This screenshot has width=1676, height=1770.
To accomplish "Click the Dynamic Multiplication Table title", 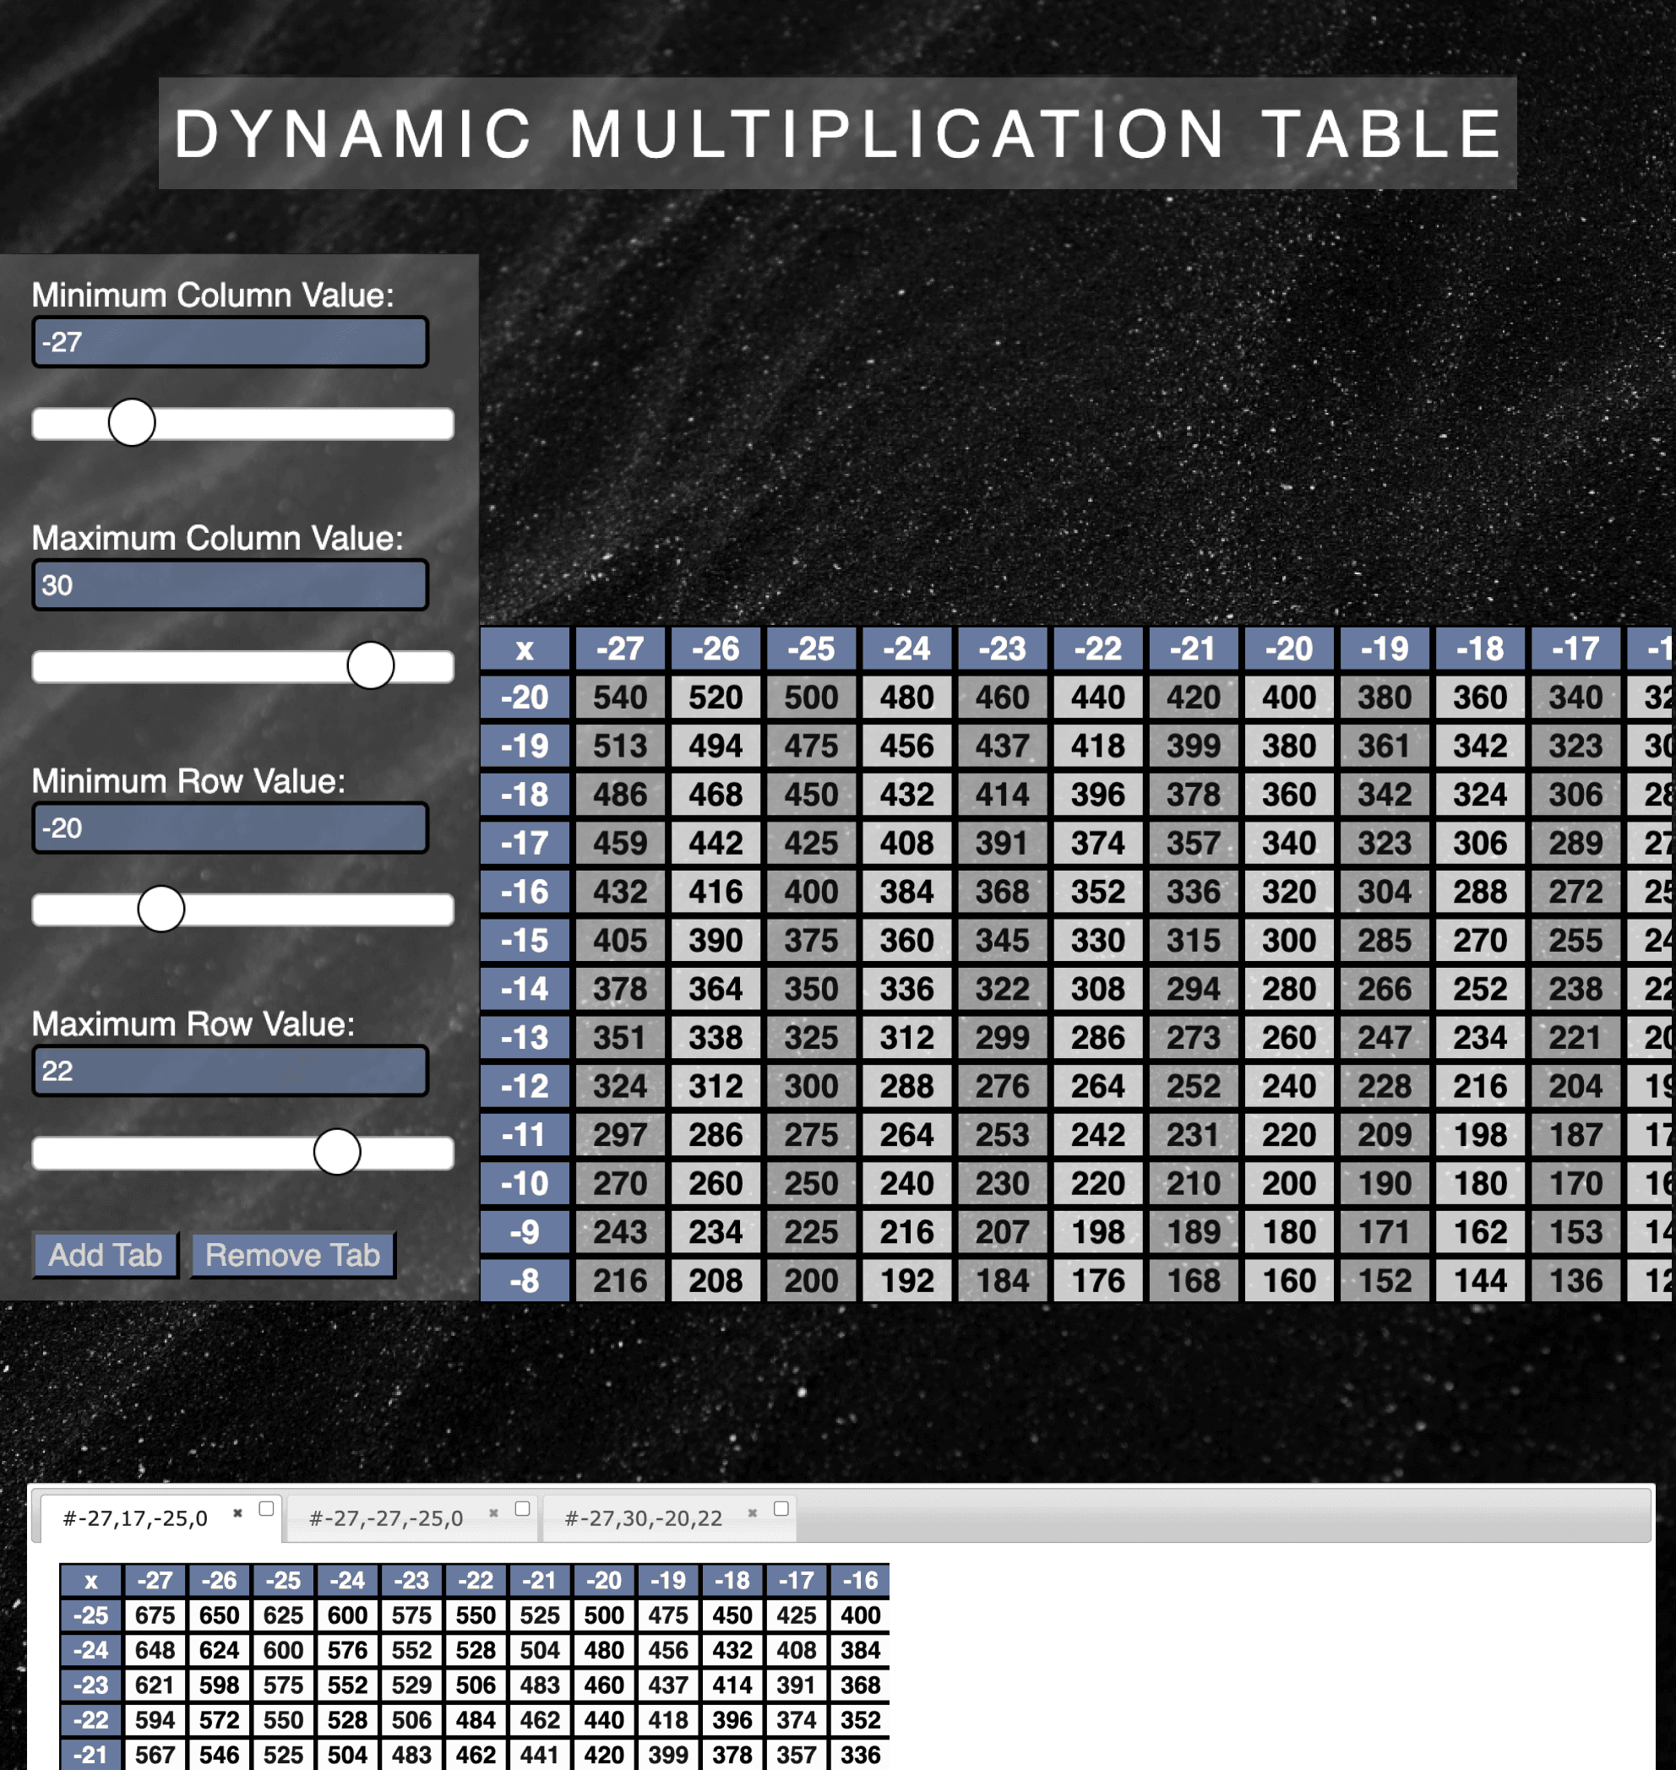I will (838, 133).
